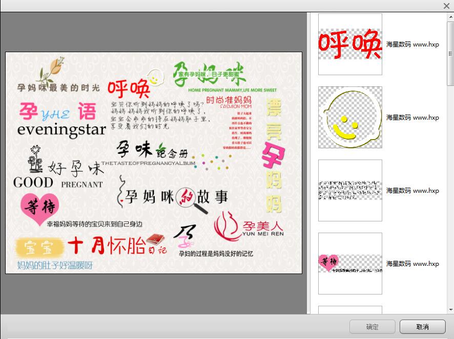The width and height of the screenshot is (454, 339).
Task: Click the 海星数码 label beside smiley thumbnail
Action: [x=412, y=118]
